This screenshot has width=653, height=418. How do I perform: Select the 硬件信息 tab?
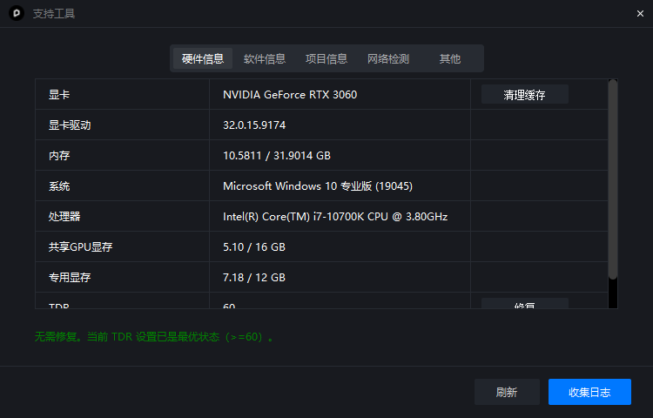203,59
